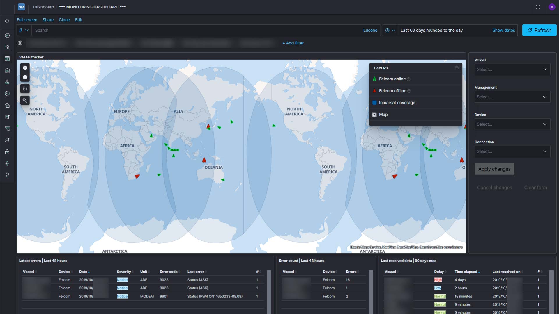
Task: Open the Recently viewed clock icon
Action: 7,21
